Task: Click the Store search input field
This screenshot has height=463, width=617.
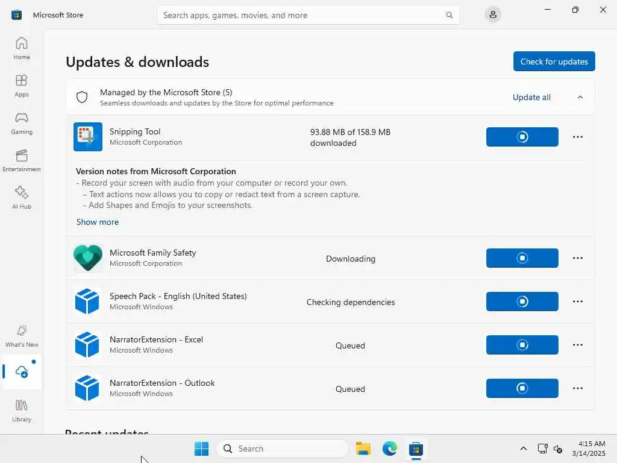Action: (308, 15)
